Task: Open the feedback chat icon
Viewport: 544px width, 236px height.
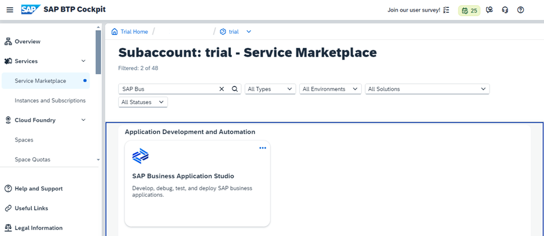Action: 490,10
